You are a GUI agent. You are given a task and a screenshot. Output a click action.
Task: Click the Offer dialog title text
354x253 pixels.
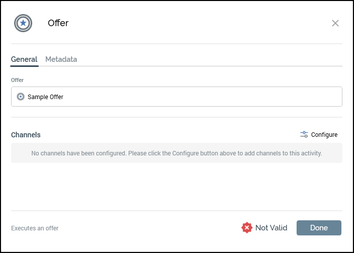(x=58, y=23)
